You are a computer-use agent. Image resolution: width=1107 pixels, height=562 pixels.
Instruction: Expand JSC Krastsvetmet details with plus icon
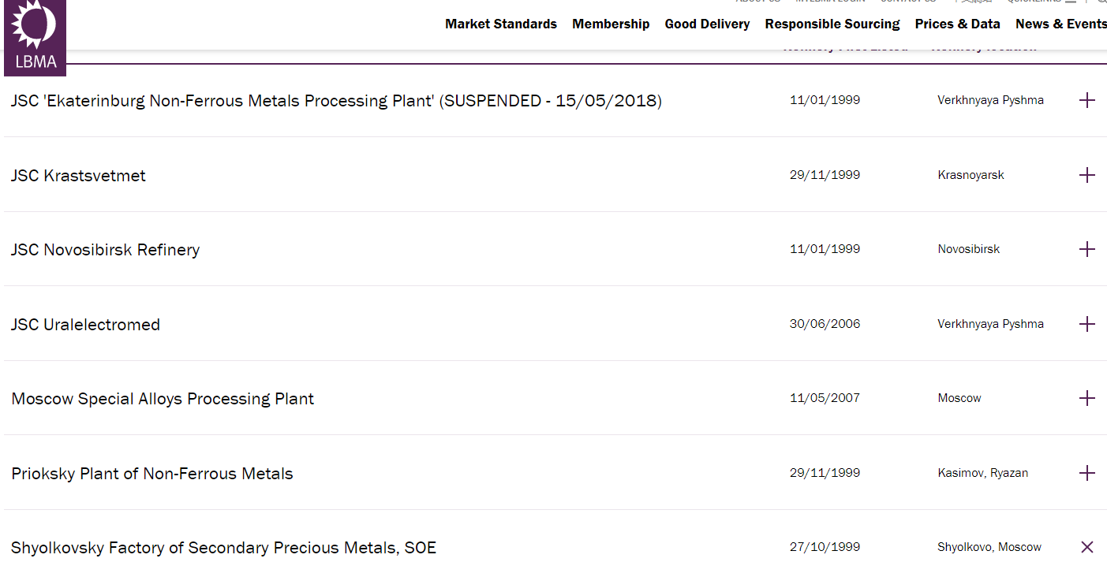tap(1086, 175)
